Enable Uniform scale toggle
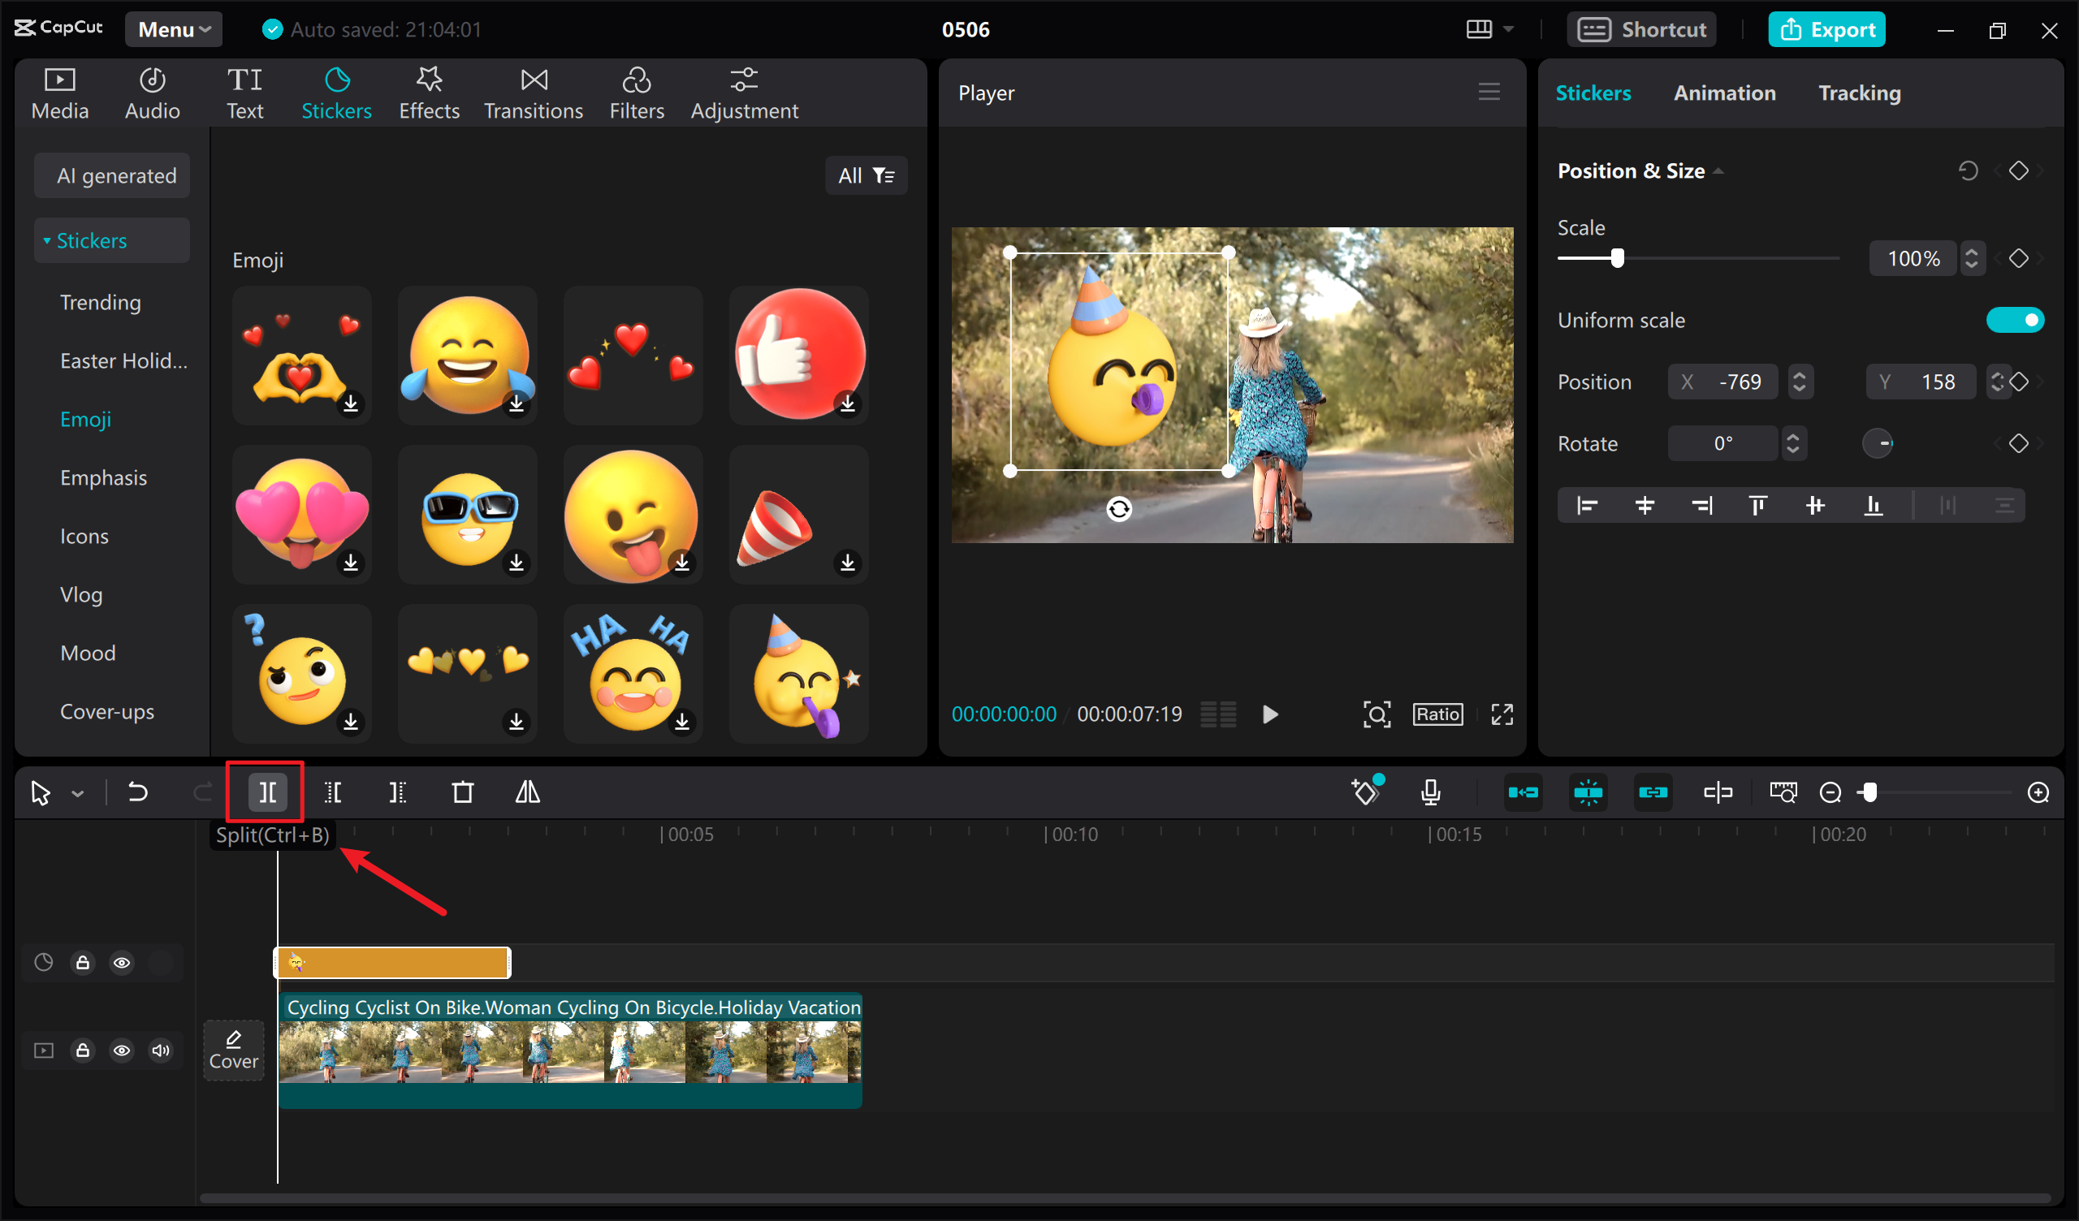2079x1221 pixels. tap(2016, 320)
